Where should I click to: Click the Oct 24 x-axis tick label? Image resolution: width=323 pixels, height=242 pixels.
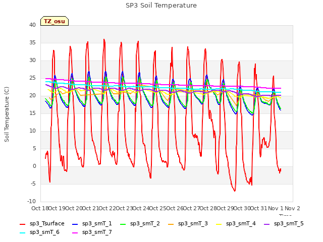141,208
